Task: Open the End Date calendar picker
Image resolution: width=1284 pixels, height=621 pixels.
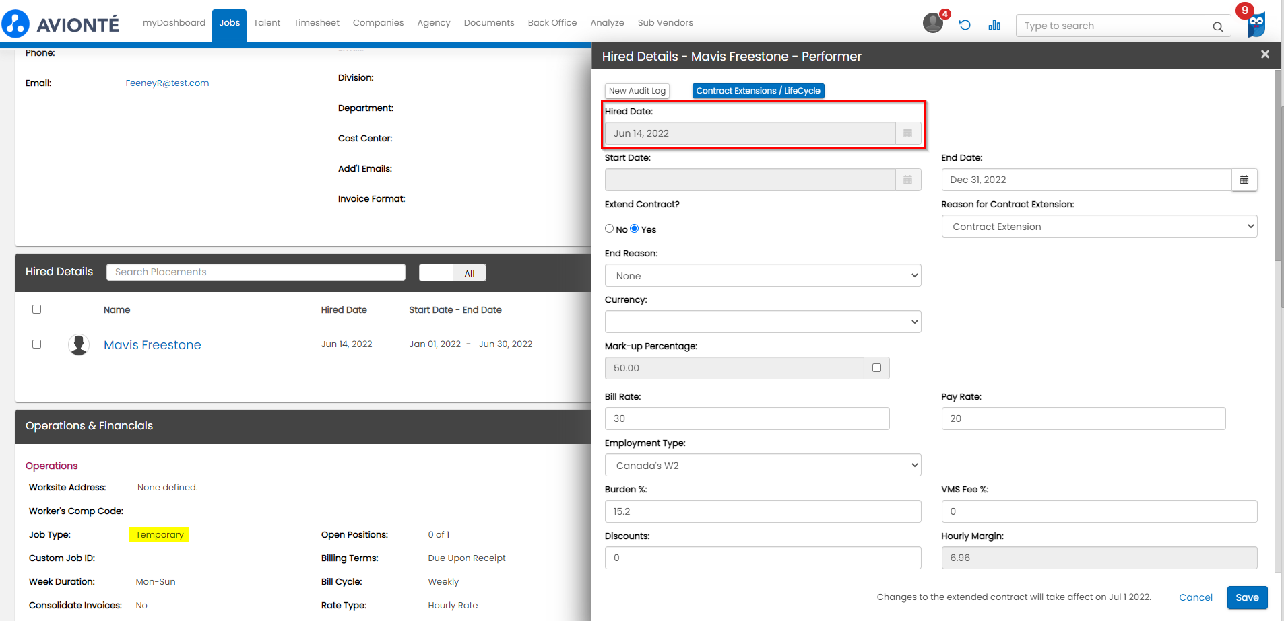Action: pyautogui.click(x=1244, y=180)
